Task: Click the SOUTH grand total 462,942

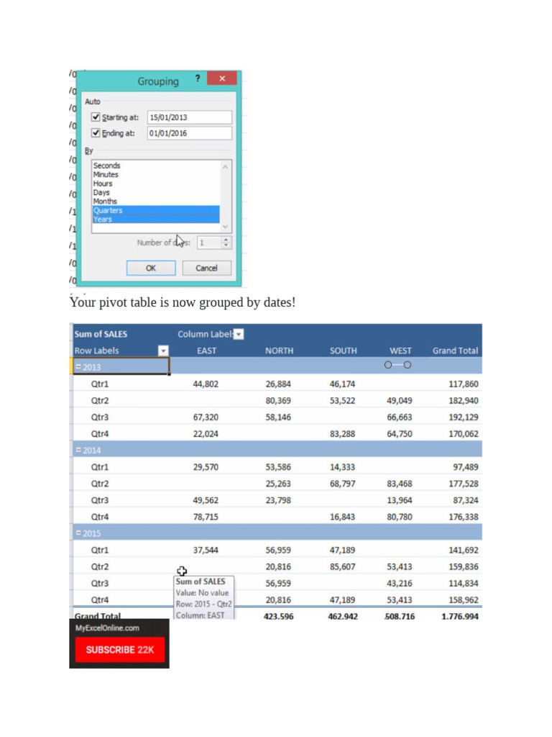Action: (343, 616)
